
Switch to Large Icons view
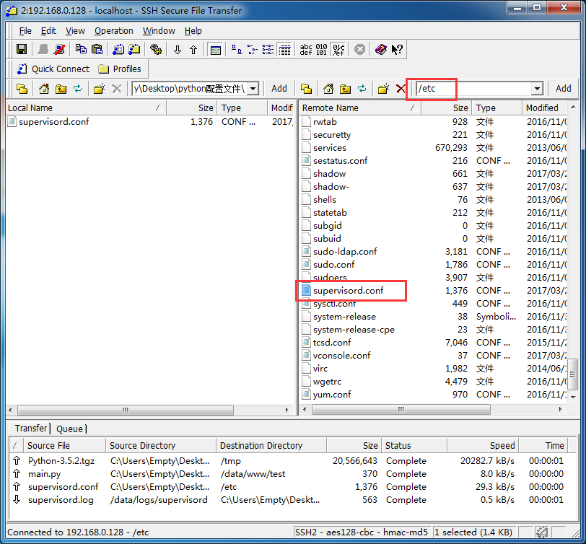tap(236, 49)
